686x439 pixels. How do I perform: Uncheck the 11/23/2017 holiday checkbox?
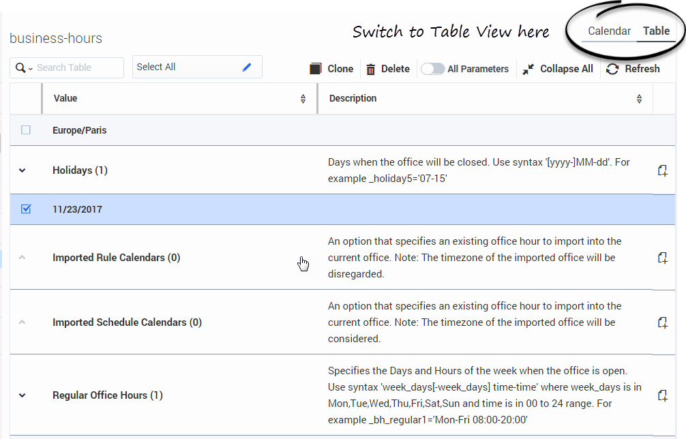pos(26,209)
